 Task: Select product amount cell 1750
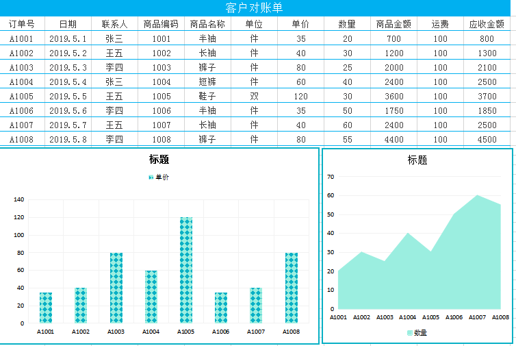pos(394,110)
